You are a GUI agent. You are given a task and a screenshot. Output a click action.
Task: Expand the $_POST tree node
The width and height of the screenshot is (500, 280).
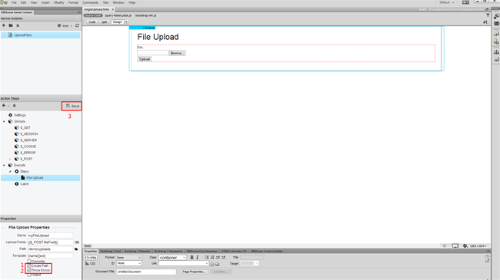[x=10, y=159]
